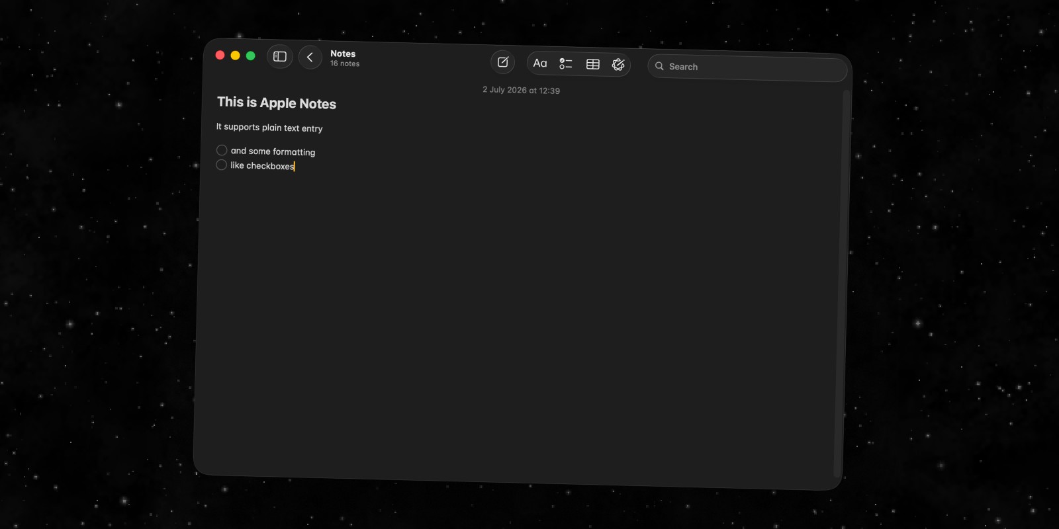The width and height of the screenshot is (1059, 529).
Task: Open the writing tools icon in toolbar
Action: [618, 65]
